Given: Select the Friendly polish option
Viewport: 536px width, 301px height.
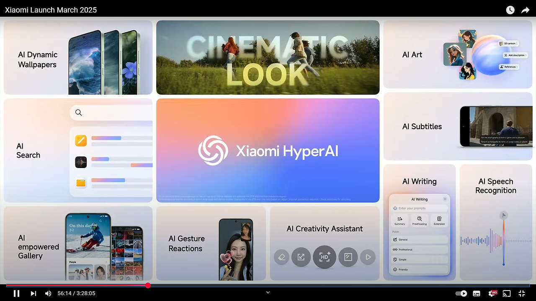Looking at the screenshot, I should click(x=419, y=270).
